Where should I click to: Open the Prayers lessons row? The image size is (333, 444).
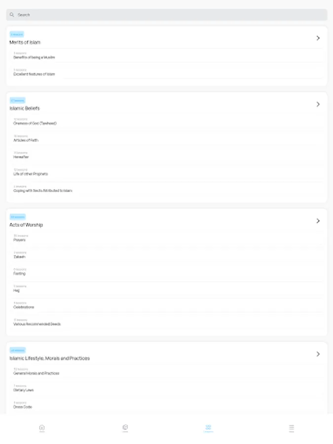[x=20, y=240]
